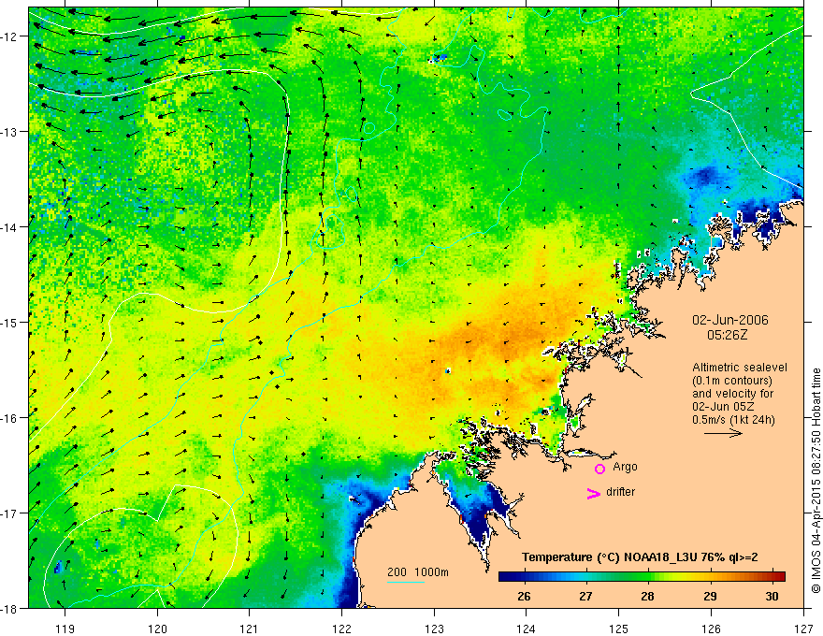This screenshot has width=823, height=636.
Task: Click the 'and velocity for' text
Action: point(732,394)
